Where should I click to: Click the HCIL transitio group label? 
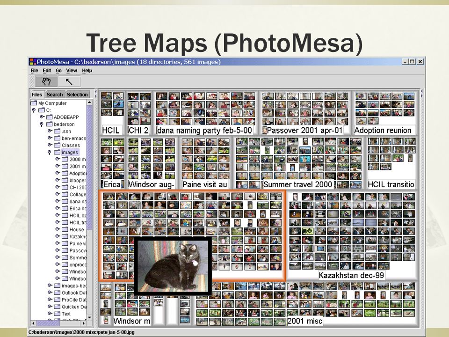click(x=391, y=184)
